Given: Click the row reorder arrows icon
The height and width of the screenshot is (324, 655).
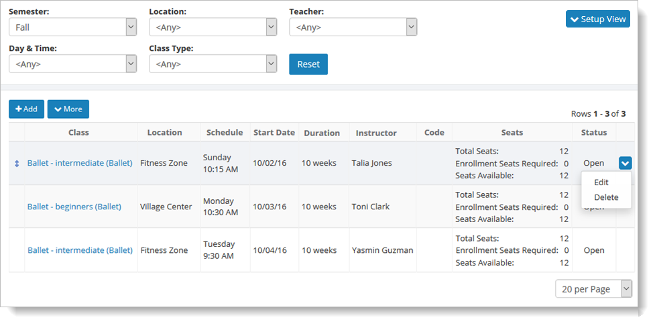Looking at the screenshot, I should (x=17, y=163).
